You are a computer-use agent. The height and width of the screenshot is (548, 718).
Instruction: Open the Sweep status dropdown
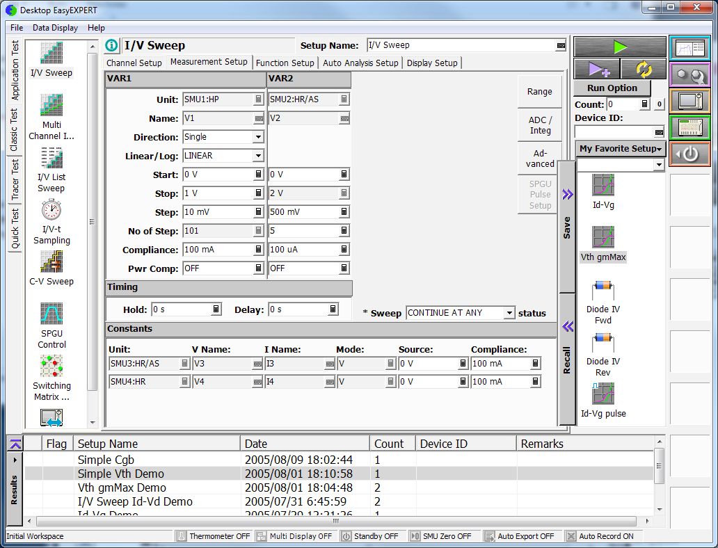[x=509, y=313]
